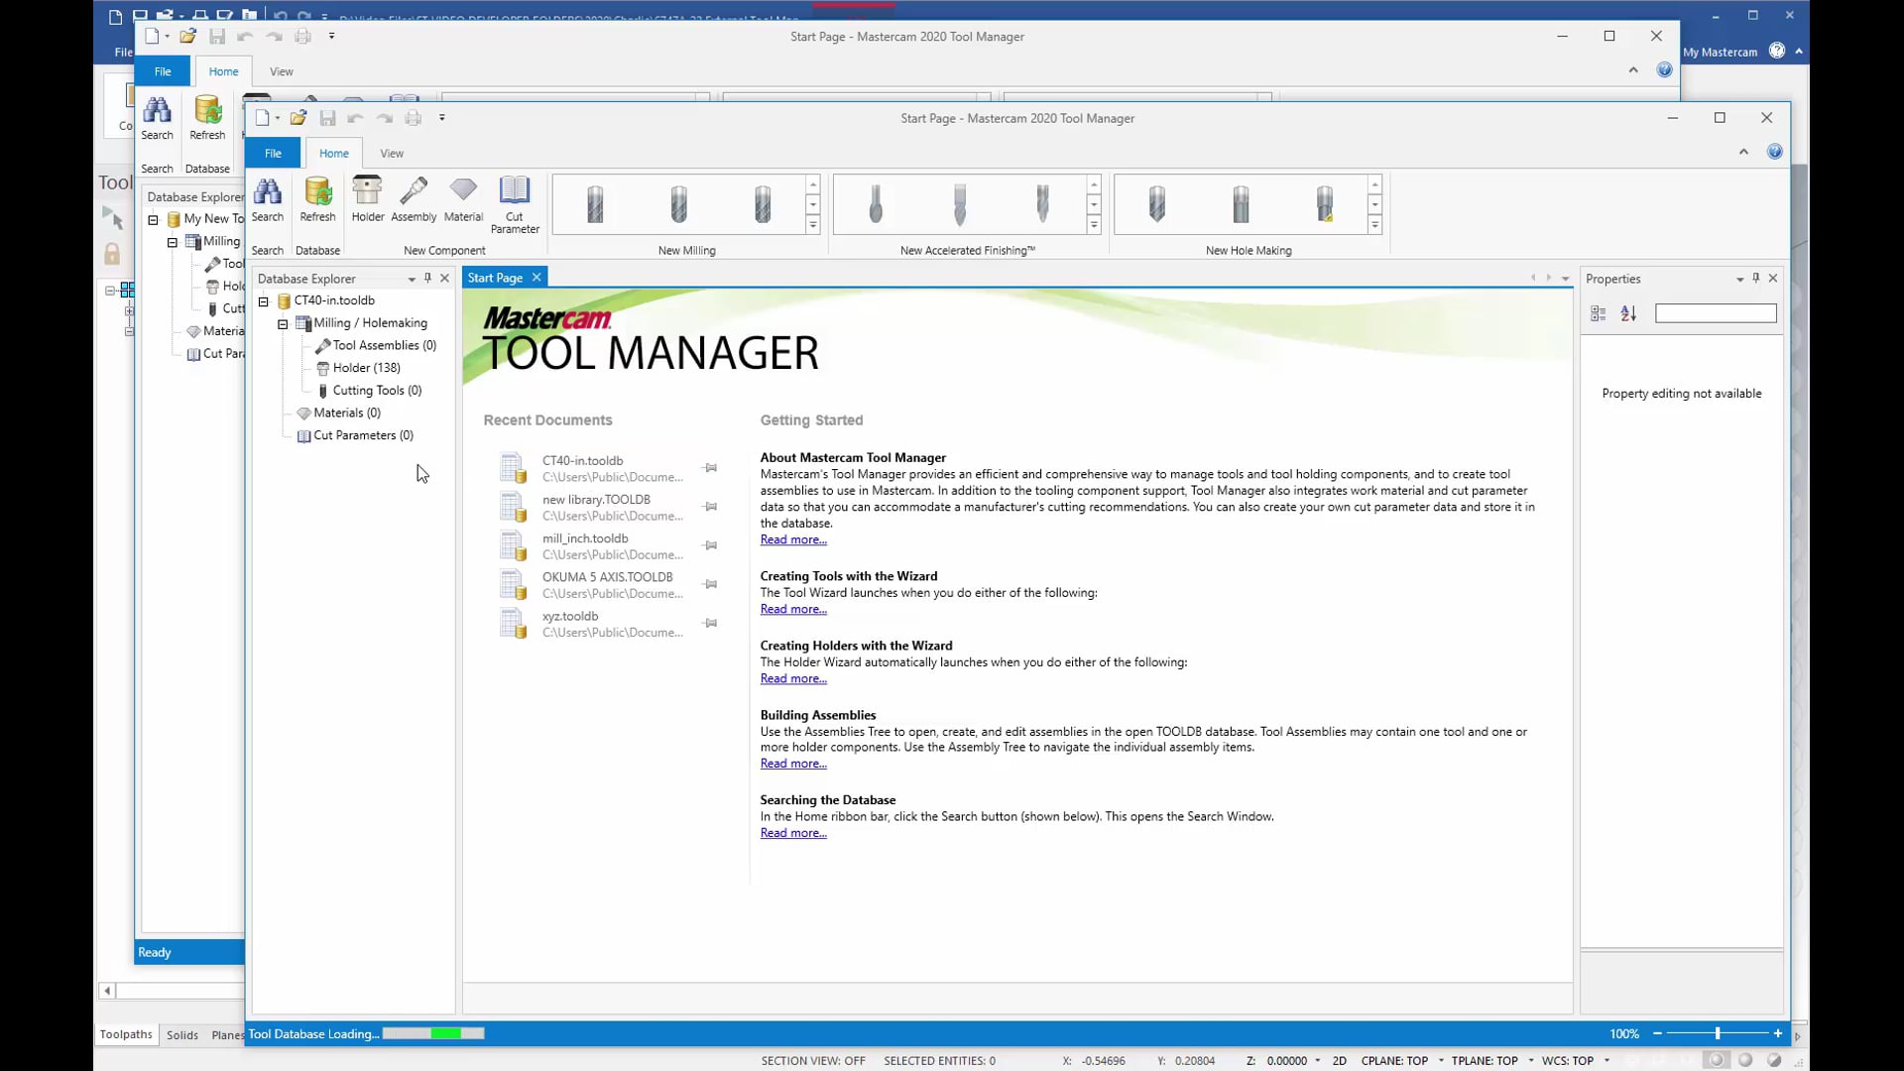
Task: Click the Home ribbon tab
Action: click(x=333, y=153)
